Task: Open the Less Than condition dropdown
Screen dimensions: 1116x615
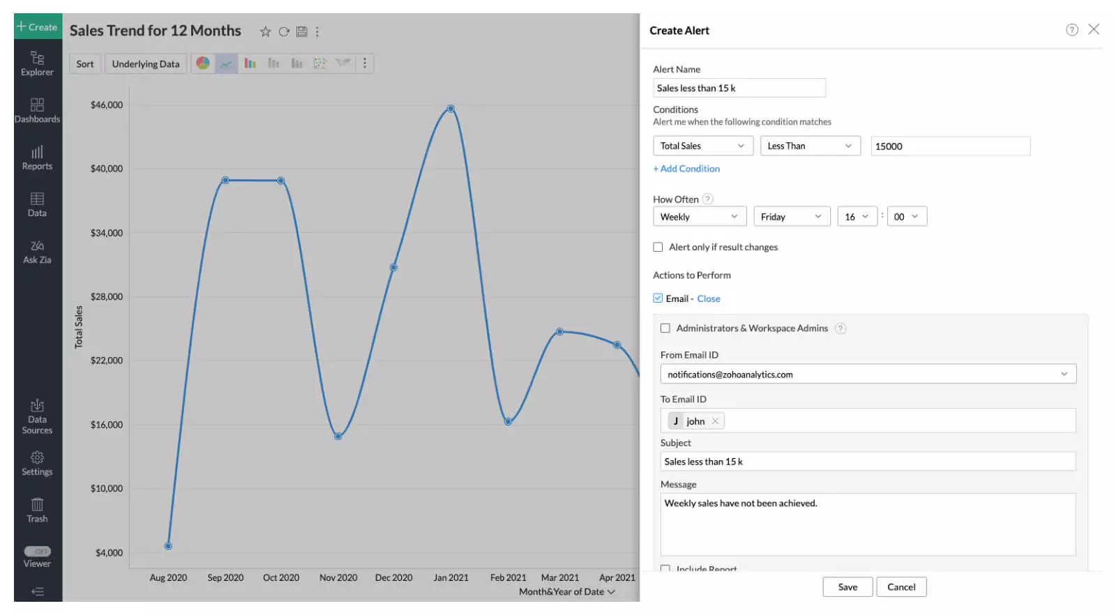Action: [809, 146]
